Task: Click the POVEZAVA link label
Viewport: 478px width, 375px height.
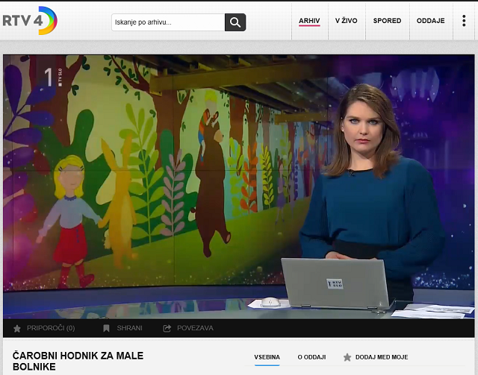Action: (x=195, y=328)
